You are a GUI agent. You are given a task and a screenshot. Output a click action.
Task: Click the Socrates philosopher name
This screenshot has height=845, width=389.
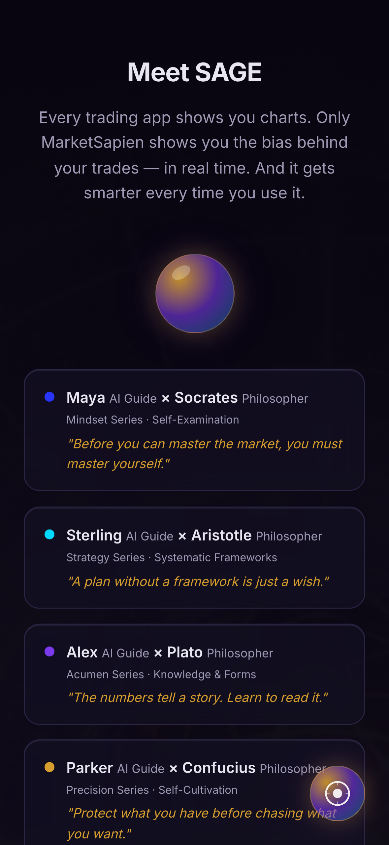tap(206, 398)
